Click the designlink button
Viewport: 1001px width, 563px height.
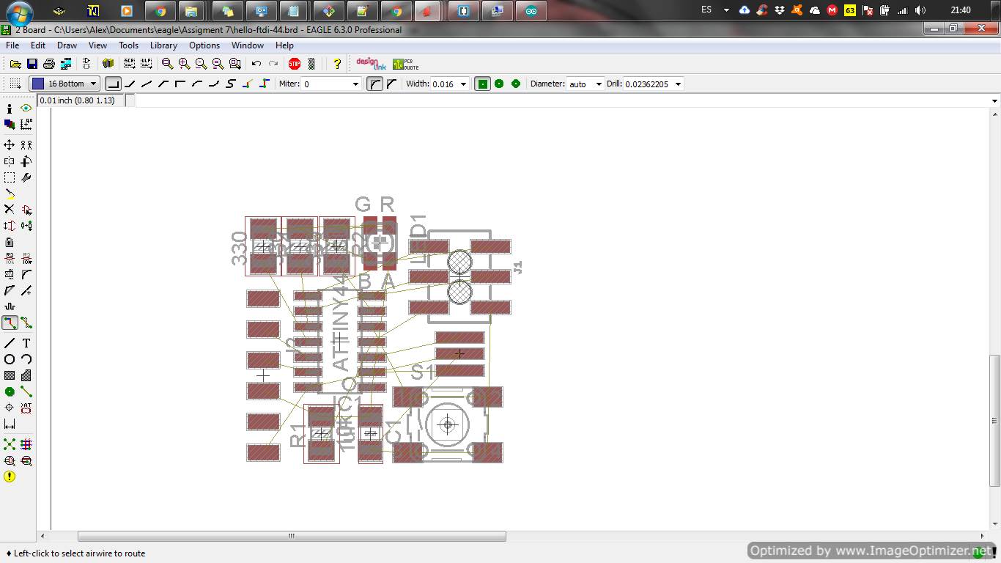pos(371,64)
